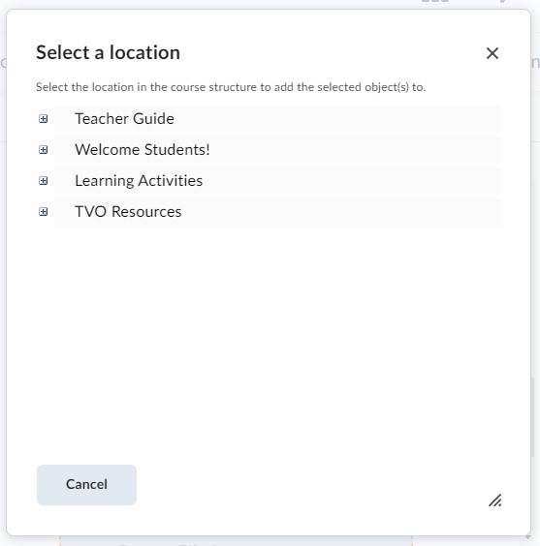Click the dialog resize handle icon
Image resolution: width=540 pixels, height=546 pixels.
495,500
